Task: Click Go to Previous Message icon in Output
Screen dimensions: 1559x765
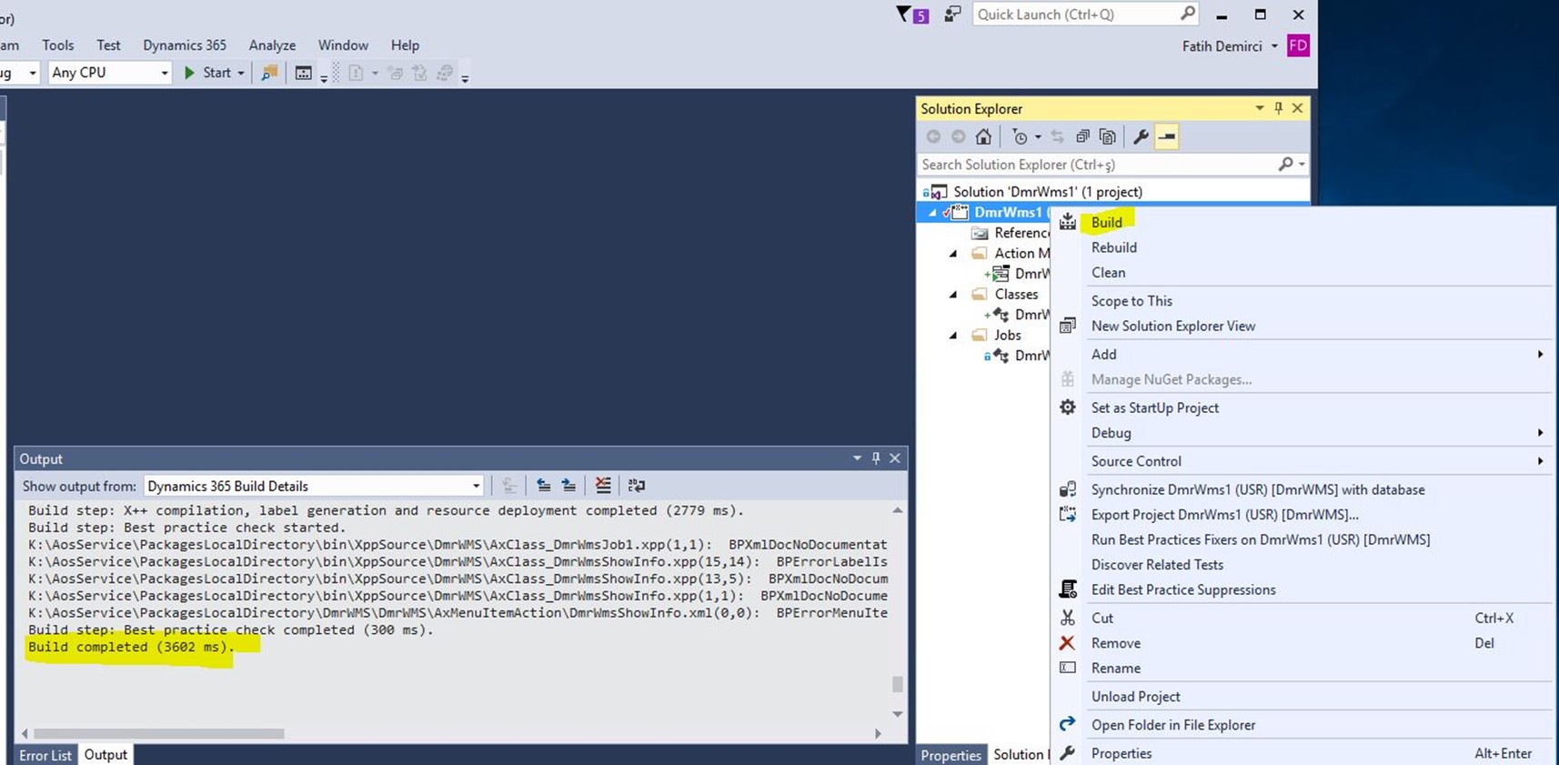Action: point(543,486)
